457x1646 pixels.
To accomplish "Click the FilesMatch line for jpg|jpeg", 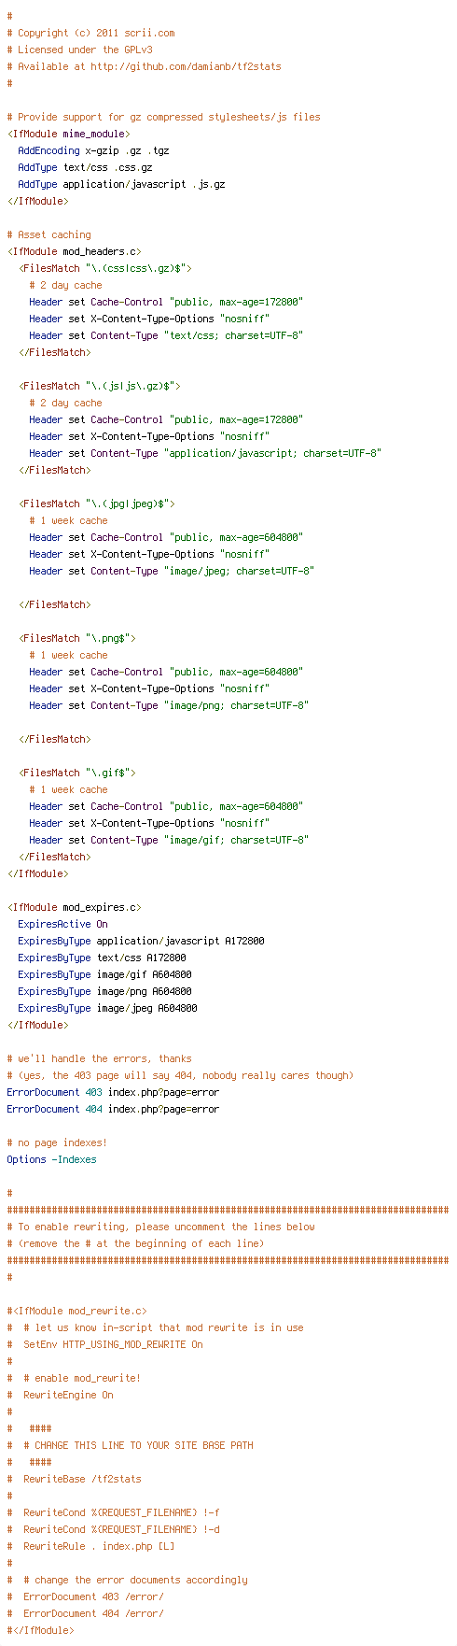I will point(96,504).
